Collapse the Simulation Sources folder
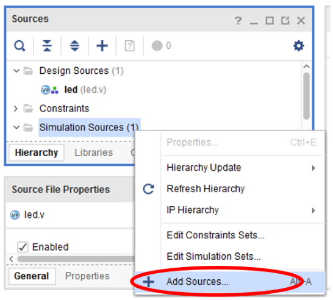The height and width of the screenshot is (300, 333). point(16,127)
